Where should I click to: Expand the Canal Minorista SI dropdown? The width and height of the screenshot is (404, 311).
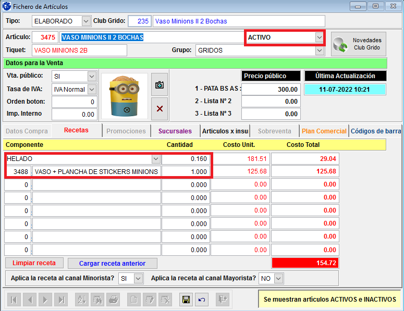138,279
